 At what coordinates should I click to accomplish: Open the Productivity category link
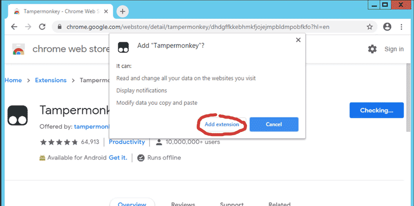pyautogui.click(x=127, y=142)
